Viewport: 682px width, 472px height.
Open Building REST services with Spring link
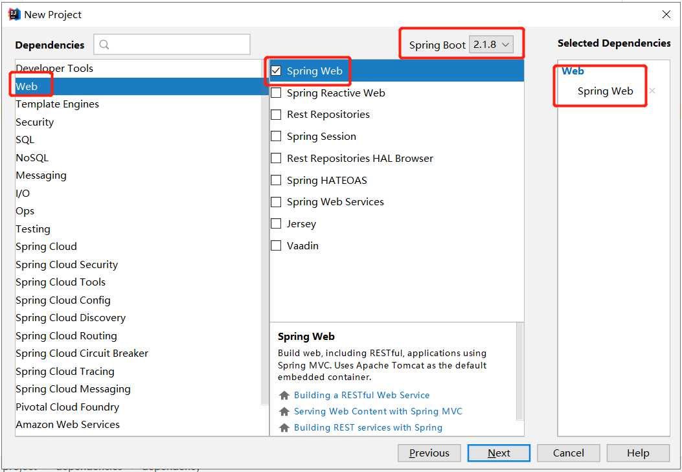(368, 428)
